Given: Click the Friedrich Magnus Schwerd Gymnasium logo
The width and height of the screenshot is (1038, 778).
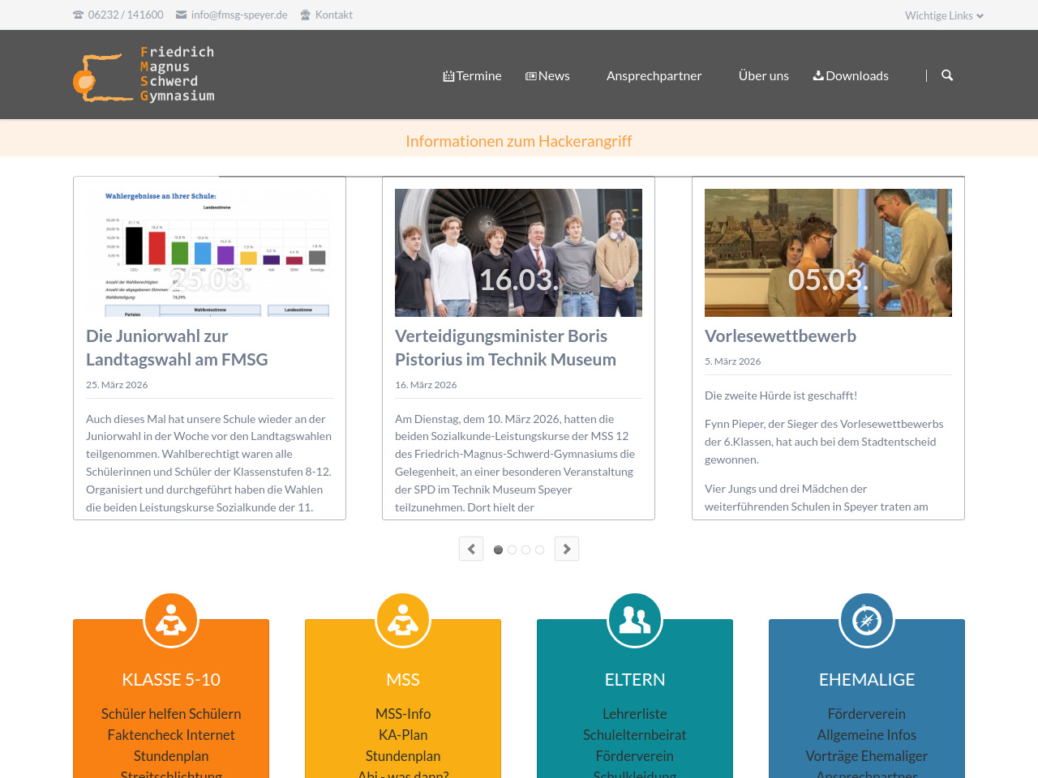Looking at the screenshot, I should click(144, 75).
